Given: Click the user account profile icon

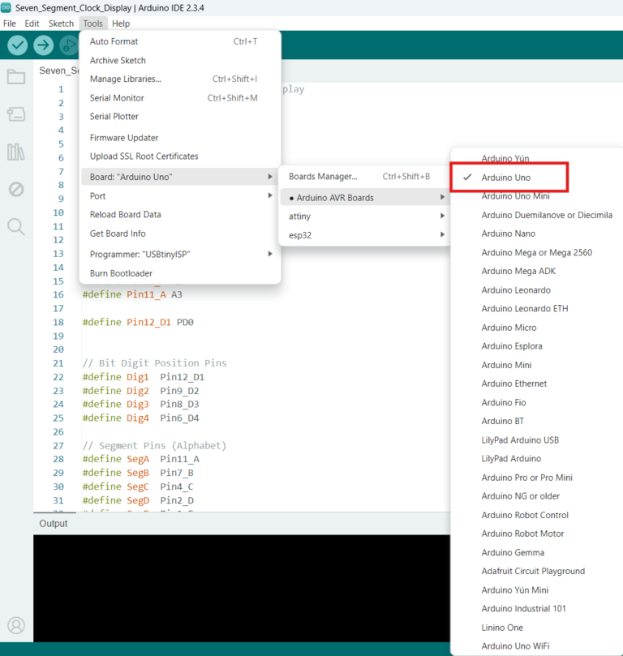Looking at the screenshot, I should [x=16, y=625].
